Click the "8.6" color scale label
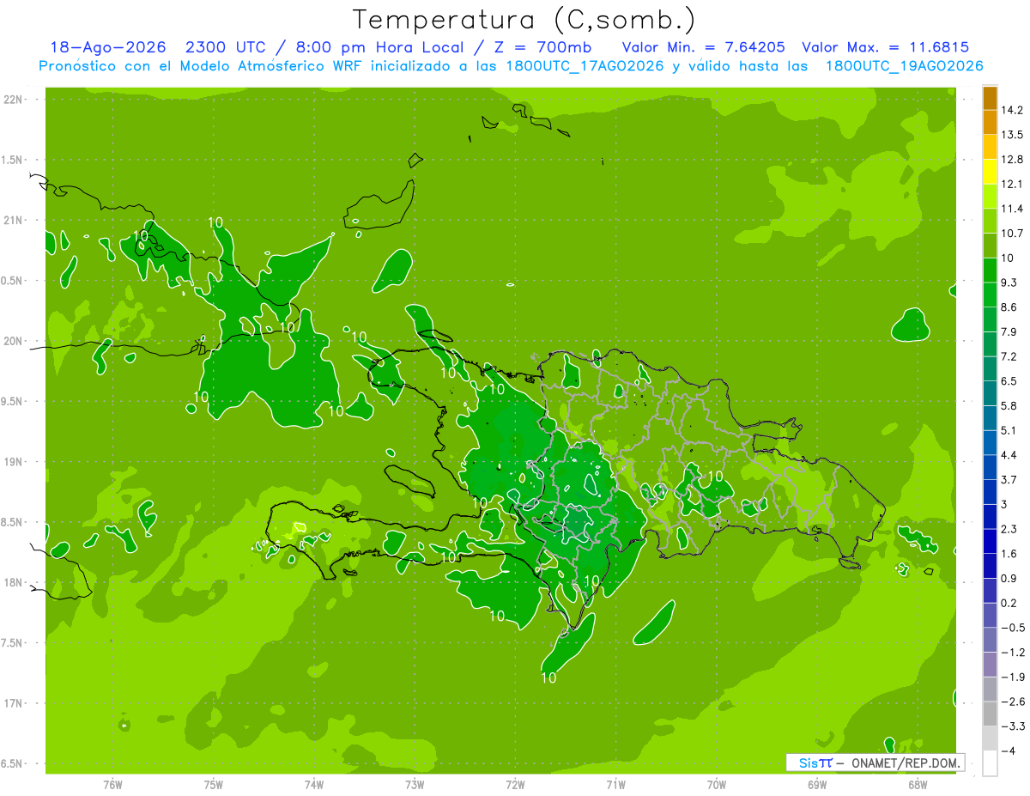Viewport: 1030px width, 796px height. click(x=1009, y=307)
